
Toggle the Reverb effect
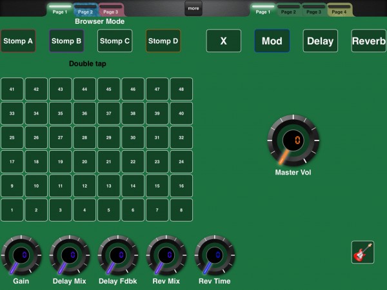(369, 41)
